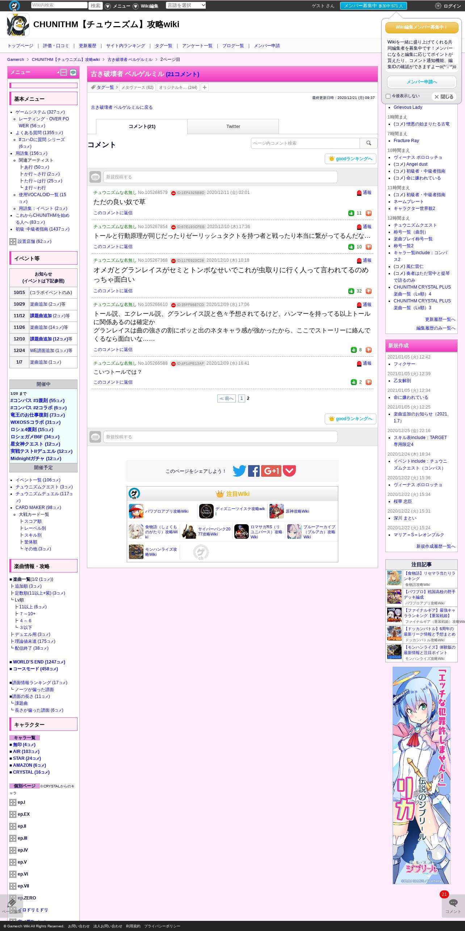
Task: Expand the メニュー dropdown in top bar
Action: coord(118,6)
